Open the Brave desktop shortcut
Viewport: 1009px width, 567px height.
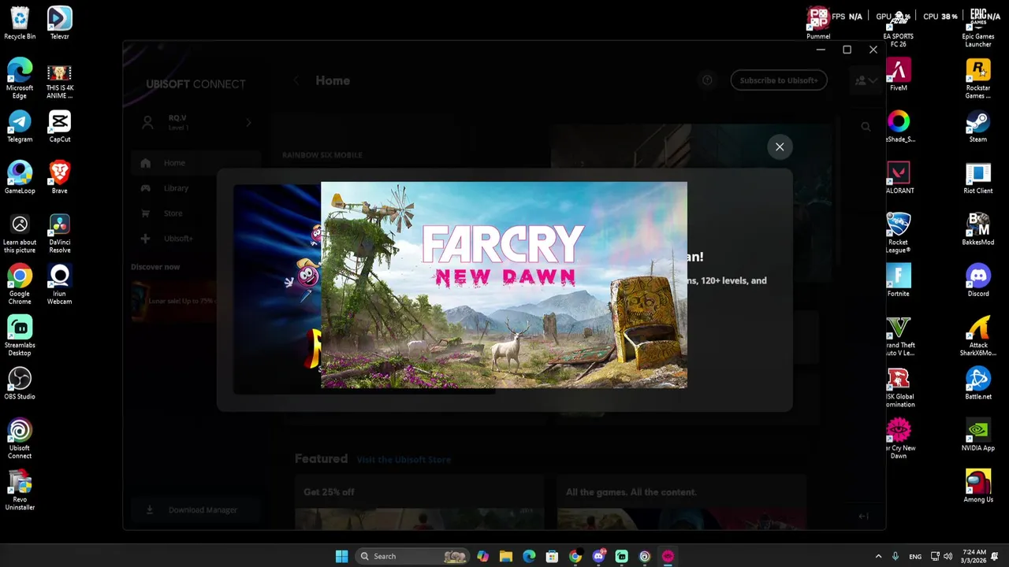point(59,177)
